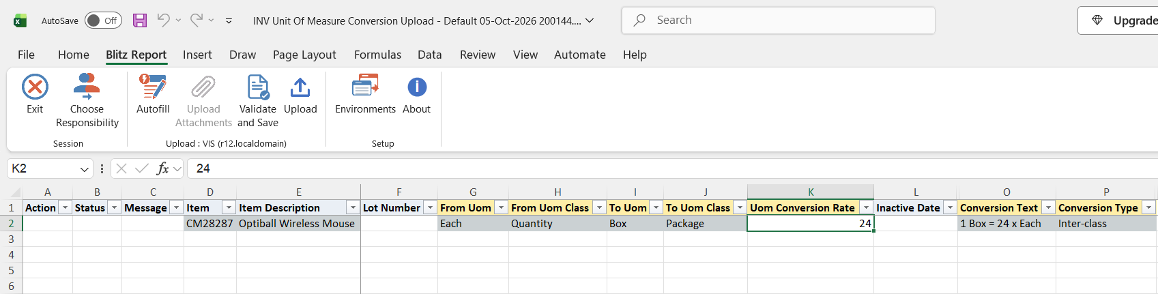Click the Exit session icon

tap(35, 87)
